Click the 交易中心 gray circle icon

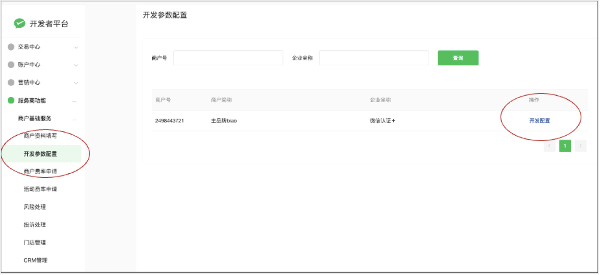pos(11,47)
